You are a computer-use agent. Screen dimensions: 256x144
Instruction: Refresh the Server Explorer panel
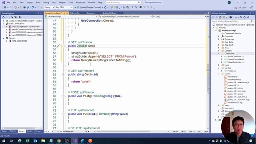point(4,17)
